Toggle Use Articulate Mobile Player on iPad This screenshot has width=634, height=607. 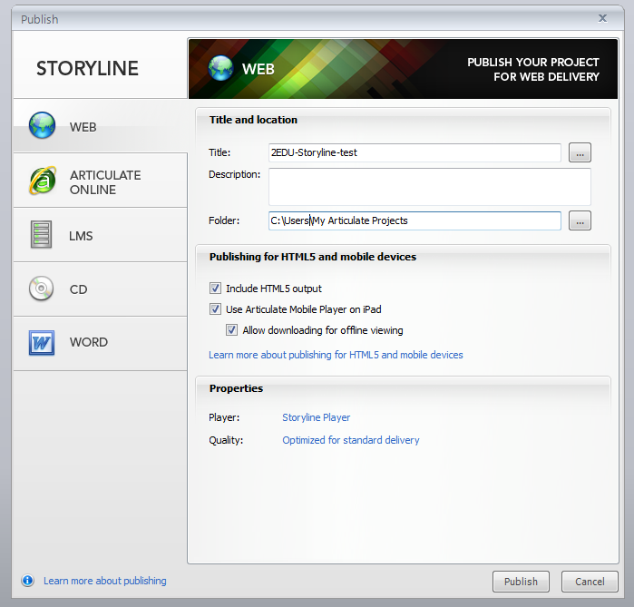coord(215,309)
